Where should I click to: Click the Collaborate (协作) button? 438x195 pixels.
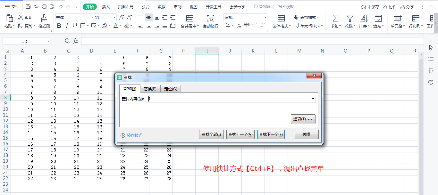click(x=390, y=7)
